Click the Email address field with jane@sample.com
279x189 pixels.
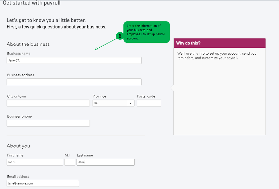pyautogui.click(x=43, y=183)
